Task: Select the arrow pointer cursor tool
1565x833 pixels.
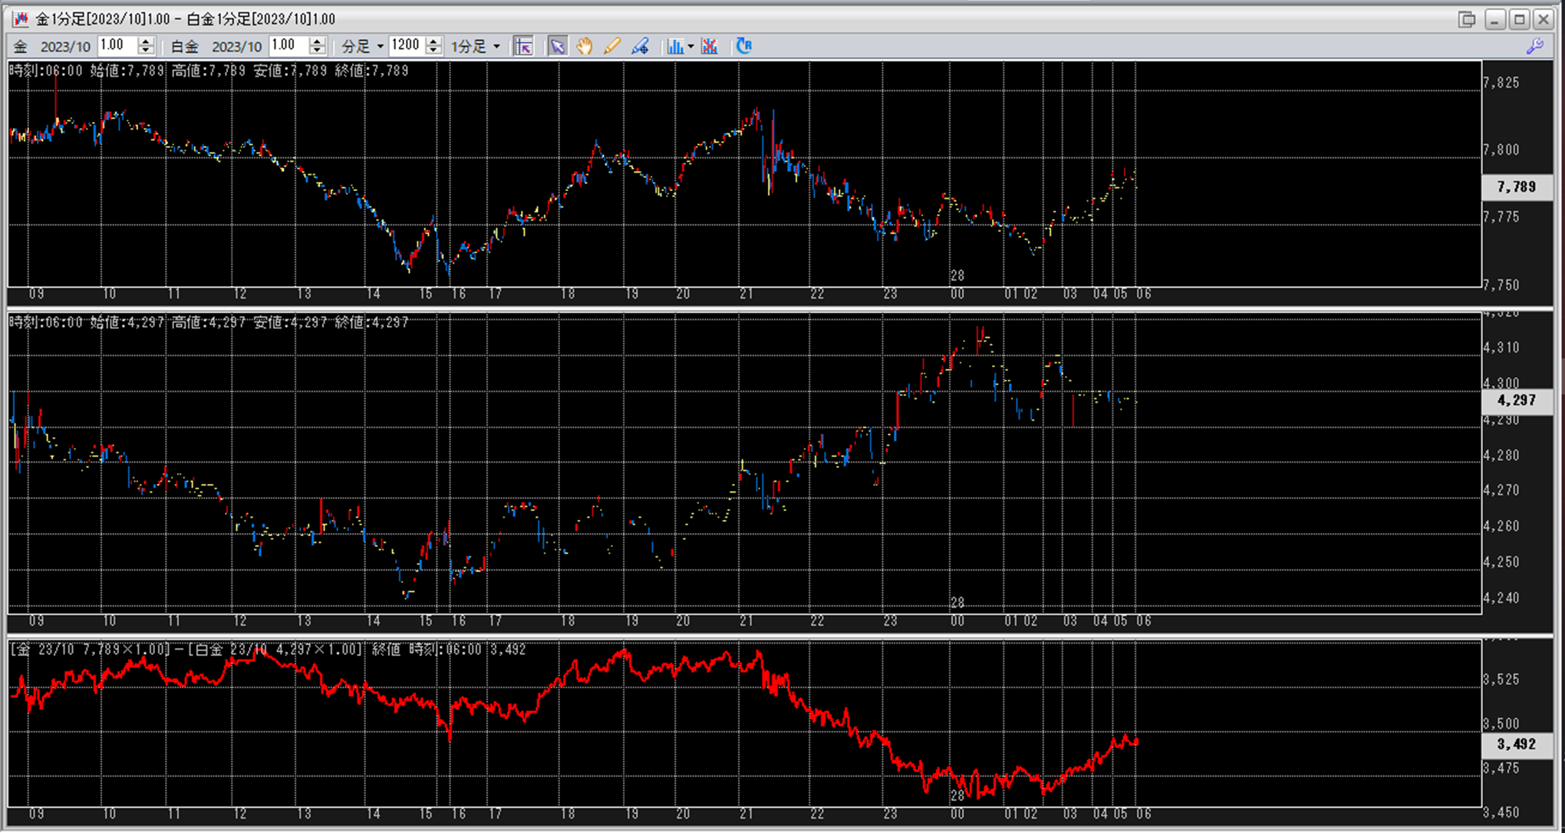Action: click(558, 47)
